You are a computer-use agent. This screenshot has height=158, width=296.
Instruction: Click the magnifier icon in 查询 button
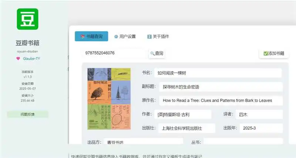pyautogui.click(x=152, y=54)
